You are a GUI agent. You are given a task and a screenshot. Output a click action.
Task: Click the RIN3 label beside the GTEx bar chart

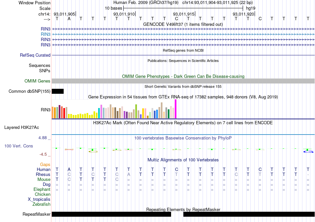[x=45, y=110]
